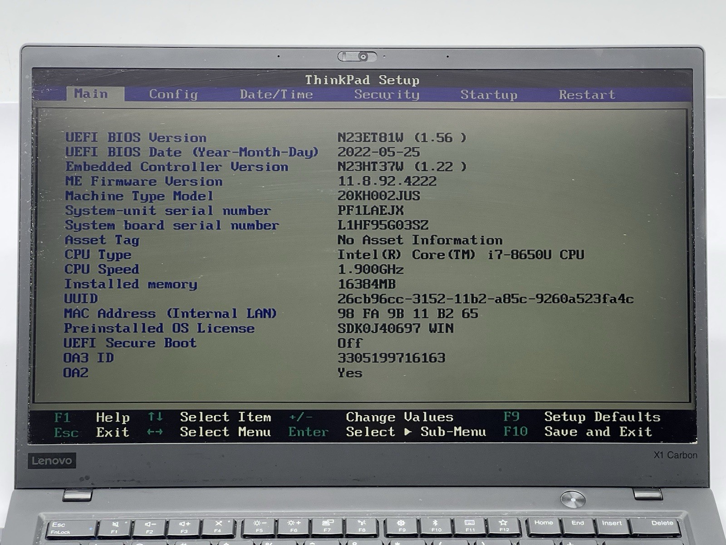
Task: Click the F9 Setup Defaults hint
Action: 582,416
